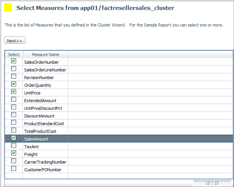
Task: Enable the ProductStandardCost checkbox
Action: pyautogui.click(x=14, y=122)
